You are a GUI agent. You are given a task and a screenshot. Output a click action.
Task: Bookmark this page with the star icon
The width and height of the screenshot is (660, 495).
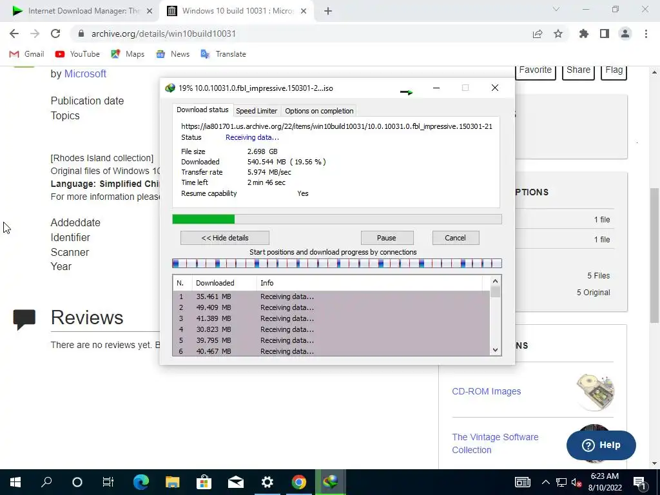point(558,34)
